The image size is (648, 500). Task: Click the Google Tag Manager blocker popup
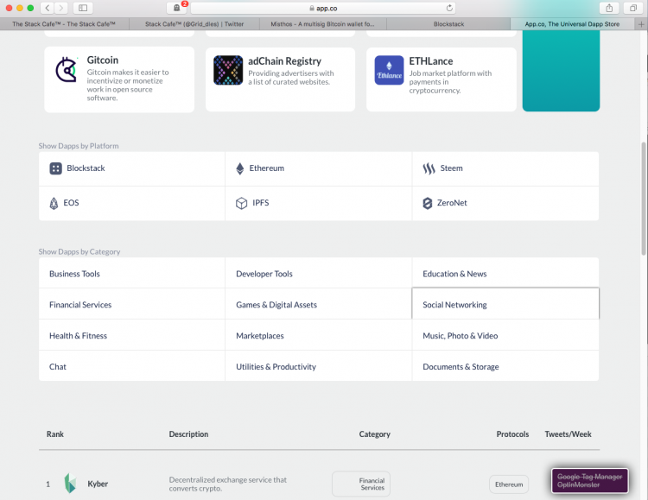pos(590,481)
